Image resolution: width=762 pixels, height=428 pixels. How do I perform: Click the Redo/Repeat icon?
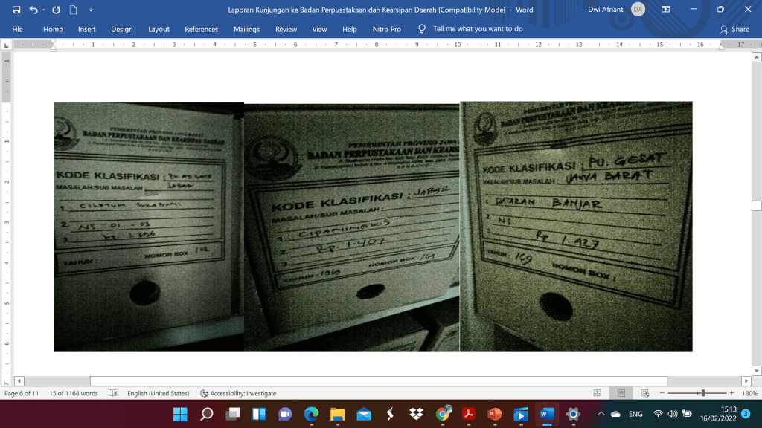[x=57, y=10]
